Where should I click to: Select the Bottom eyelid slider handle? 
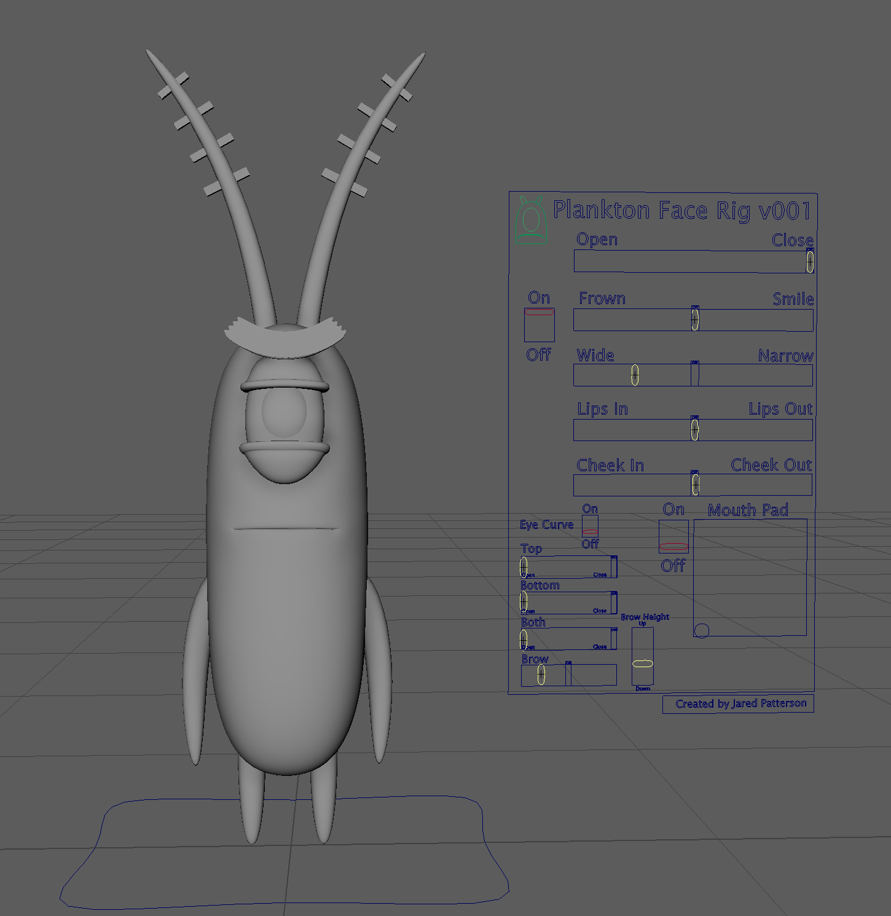click(524, 602)
